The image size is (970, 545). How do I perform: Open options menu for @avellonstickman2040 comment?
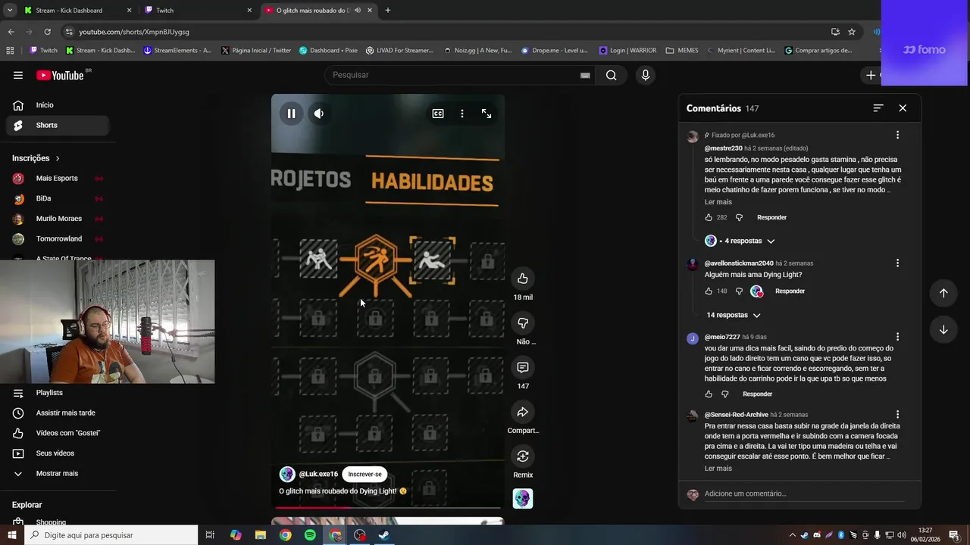coord(897,263)
